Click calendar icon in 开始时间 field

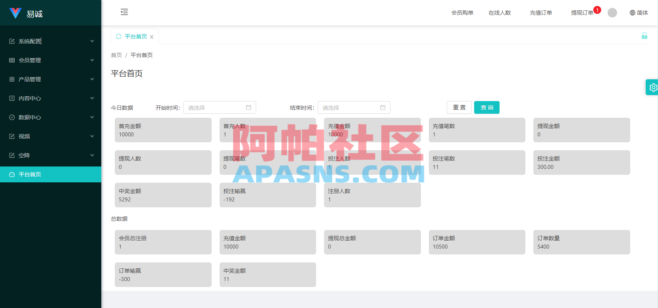(249, 107)
